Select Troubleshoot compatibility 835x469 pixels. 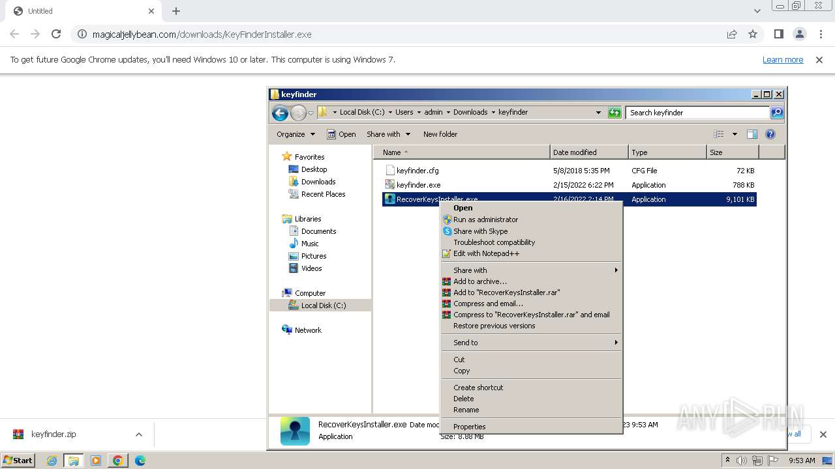[x=531, y=242]
